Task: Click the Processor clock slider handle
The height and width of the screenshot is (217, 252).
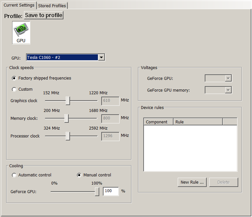Action: click(x=68, y=136)
